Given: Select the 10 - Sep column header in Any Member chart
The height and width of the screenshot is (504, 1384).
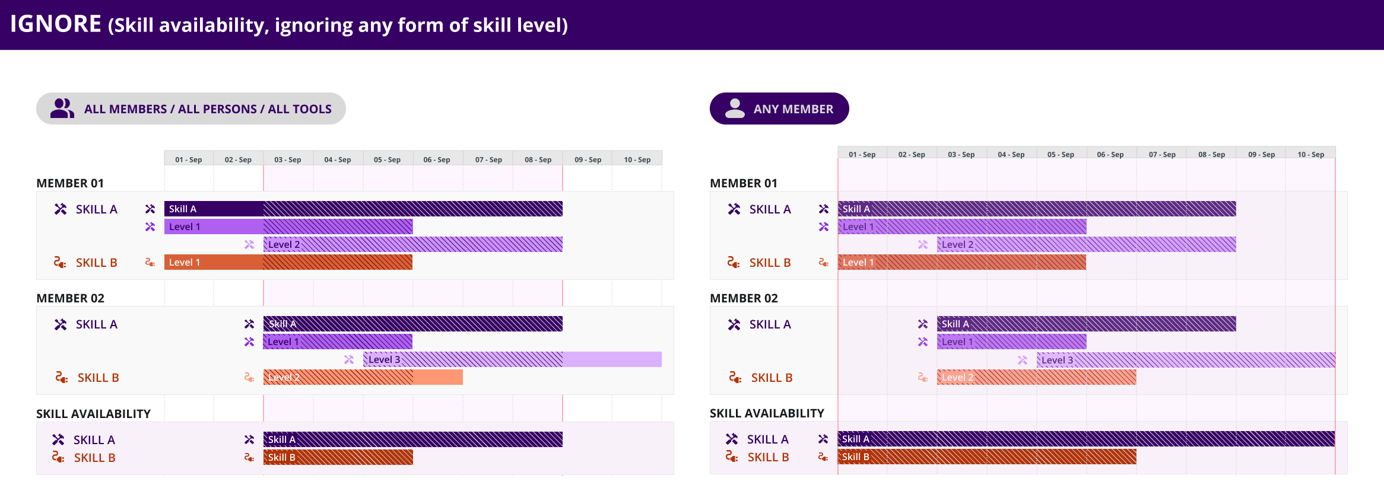Looking at the screenshot, I should coord(1310,154).
